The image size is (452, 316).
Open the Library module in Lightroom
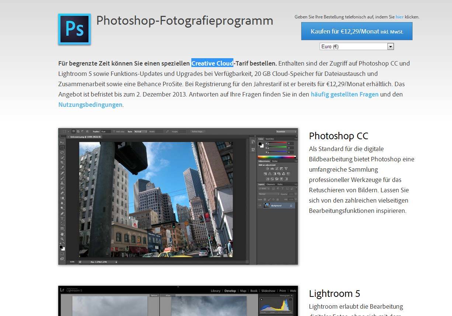point(216,291)
